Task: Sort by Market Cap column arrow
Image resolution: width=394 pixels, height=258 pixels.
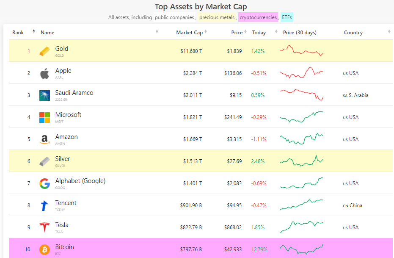Action: 206,31
